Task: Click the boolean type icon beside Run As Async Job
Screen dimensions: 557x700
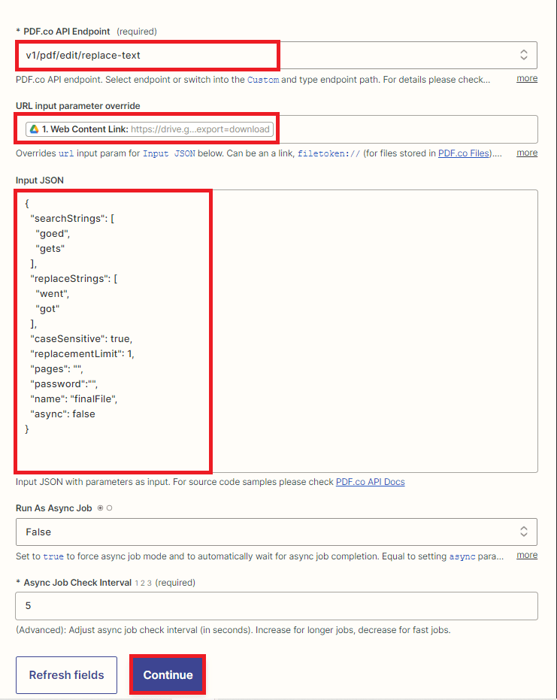Action: [x=104, y=508]
